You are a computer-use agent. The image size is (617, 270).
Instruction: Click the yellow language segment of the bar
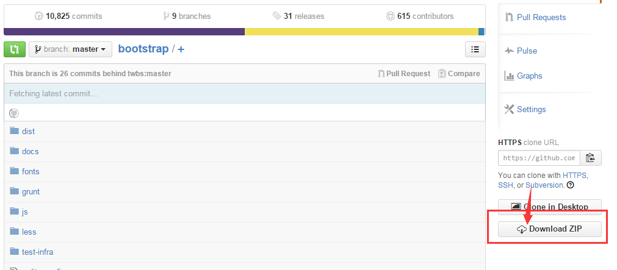[362, 32]
